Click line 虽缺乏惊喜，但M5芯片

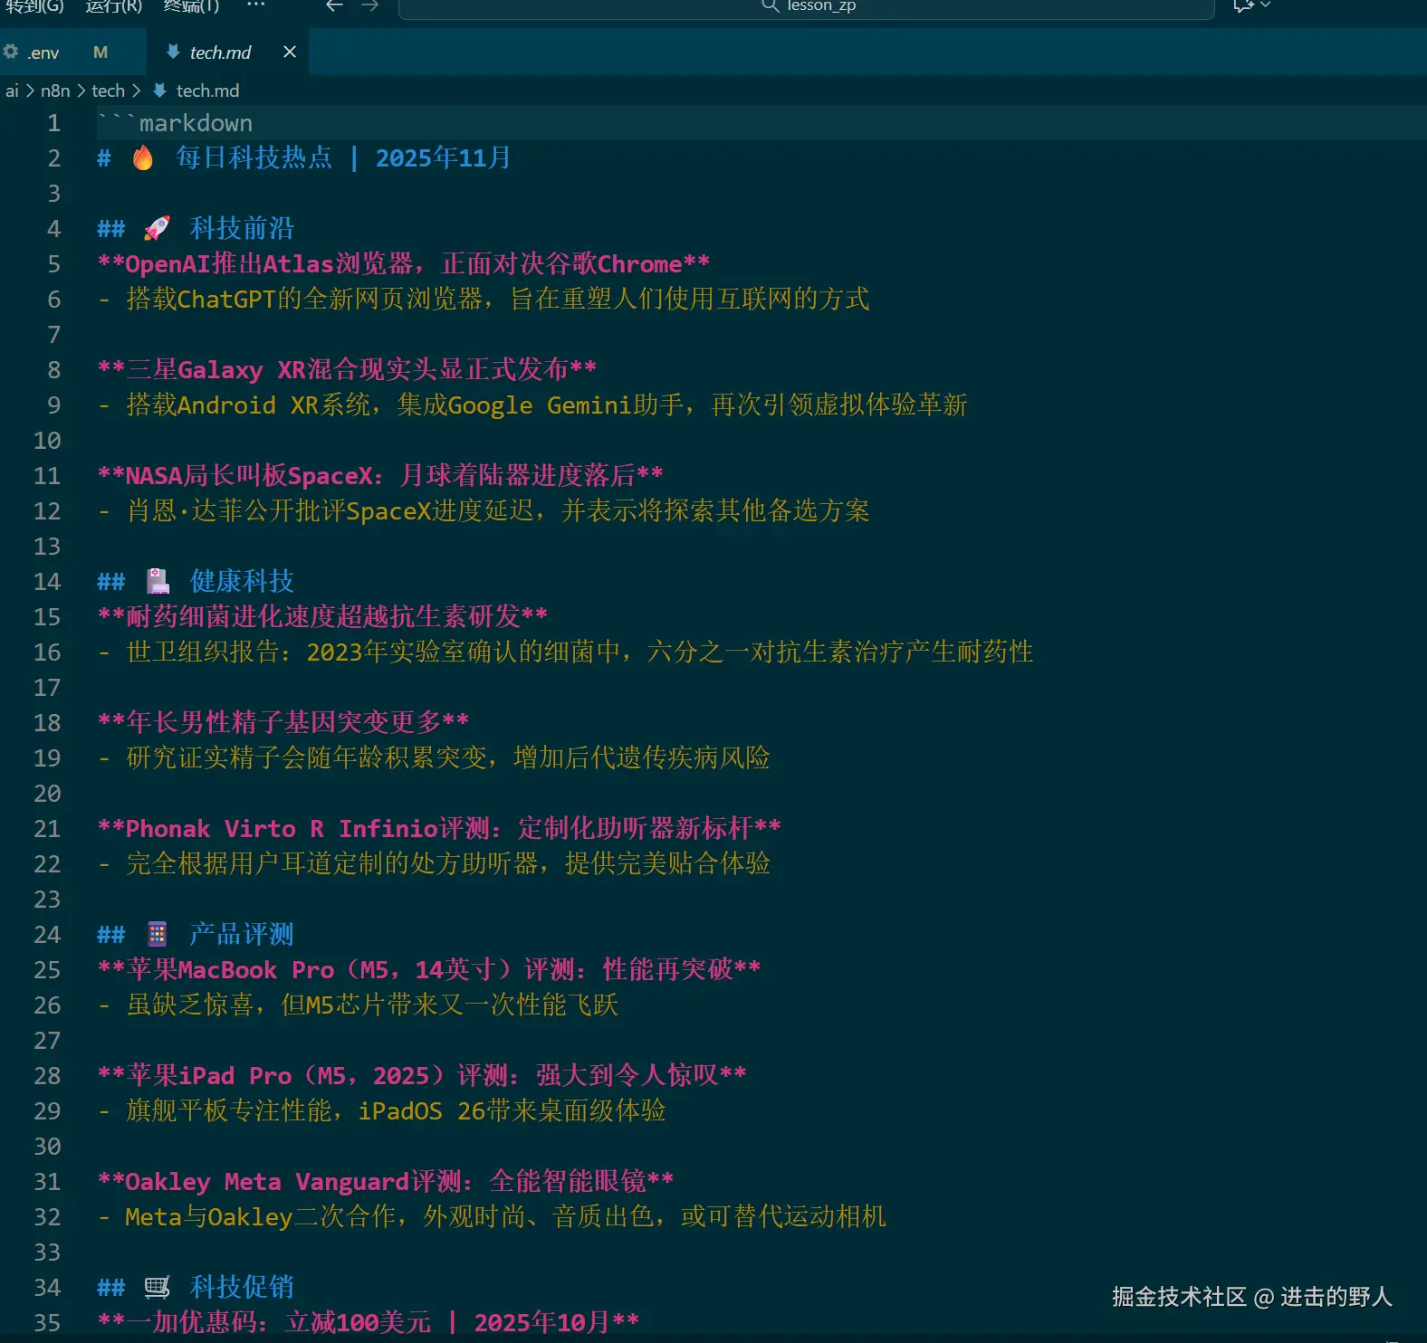(359, 1005)
